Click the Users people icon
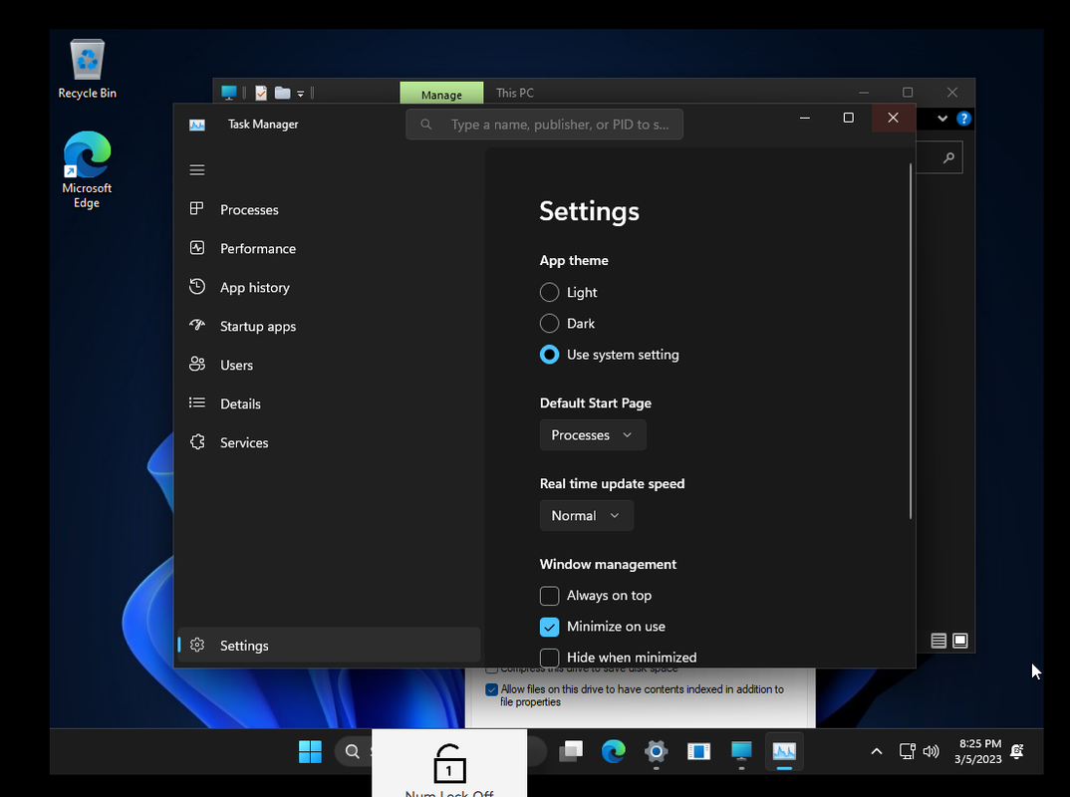Viewport: 1070px width, 797px height. coord(197,365)
